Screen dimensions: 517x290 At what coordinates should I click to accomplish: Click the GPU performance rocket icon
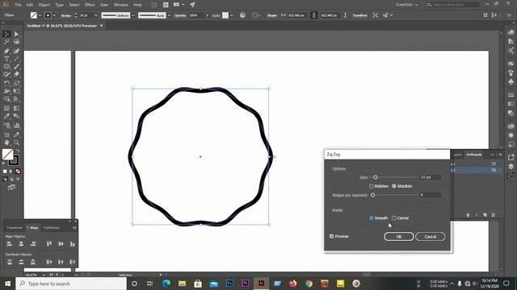tap(192, 5)
